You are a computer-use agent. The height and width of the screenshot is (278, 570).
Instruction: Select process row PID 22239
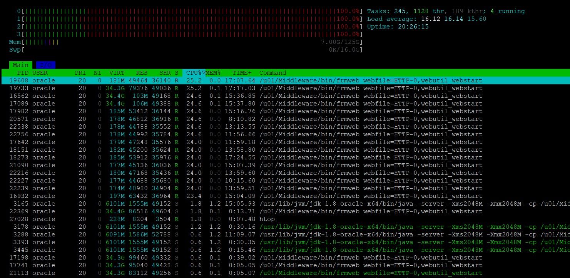tap(285, 188)
